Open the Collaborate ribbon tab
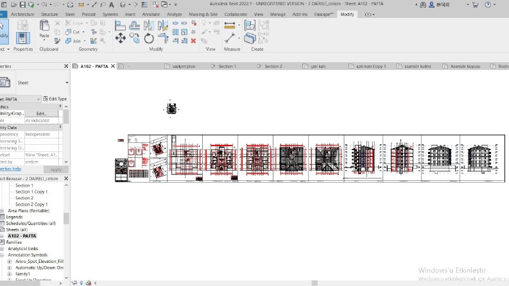509x286 pixels. (x=236, y=14)
